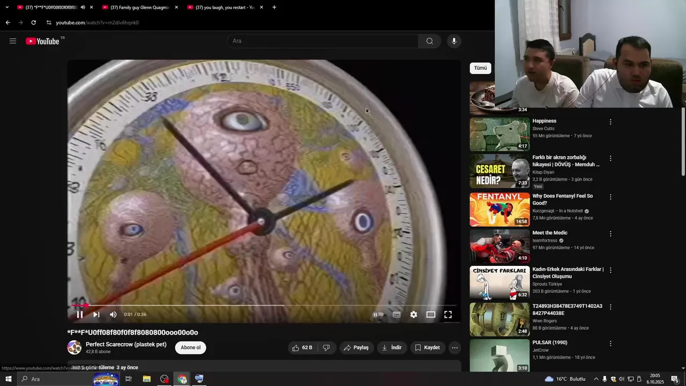Seek on the red video progress bar
The image size is (686, 386).
[x=264, y=306]
